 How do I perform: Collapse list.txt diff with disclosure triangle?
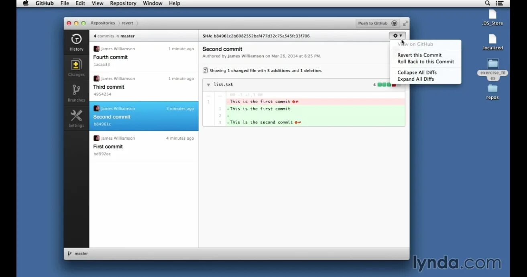208,85
